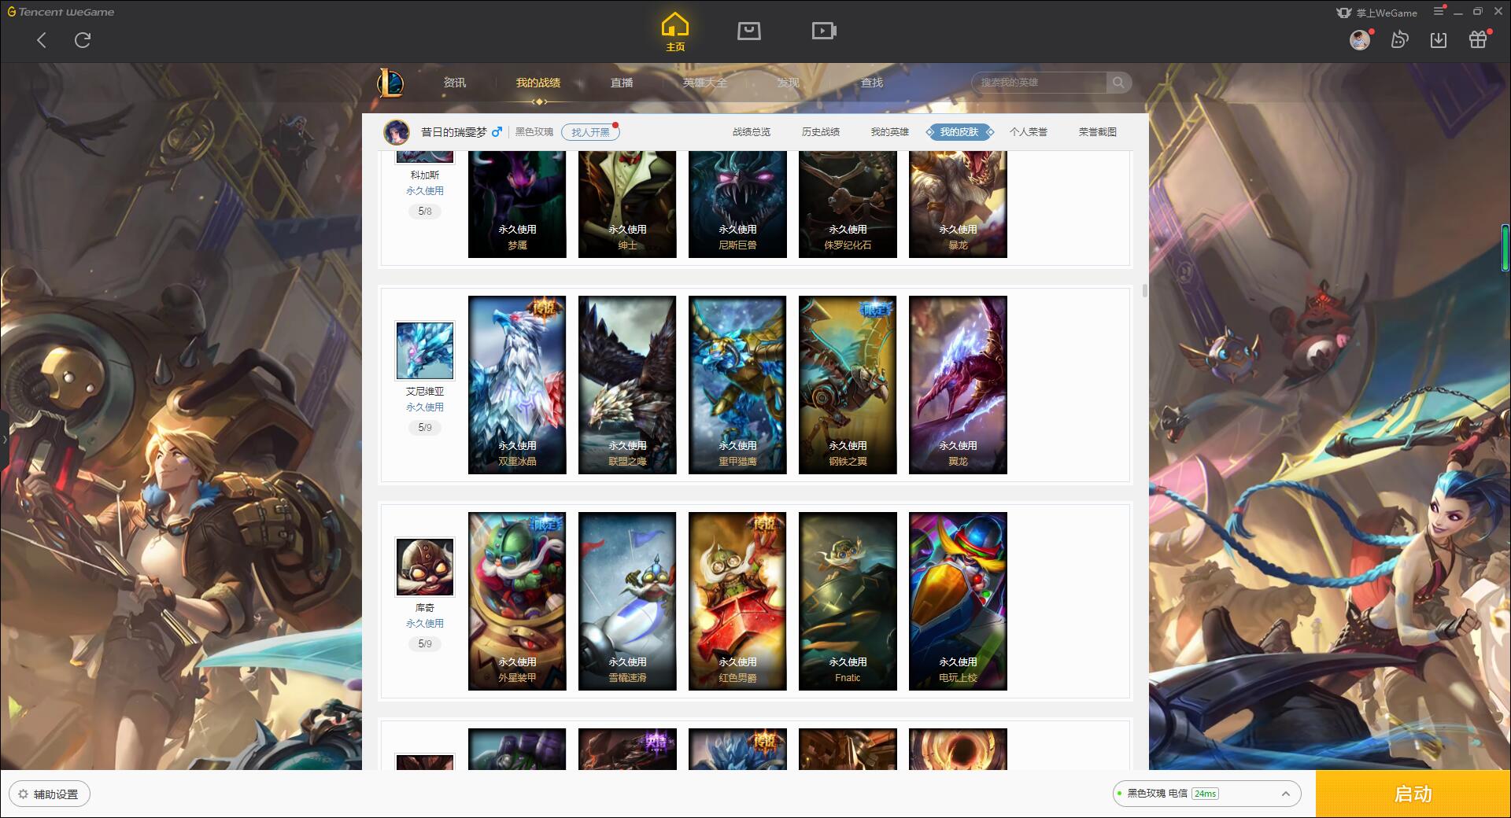Viewport: 1511px width, 818px height.
Task: Select the 双重冰晶 skin card
Action: pyautogui.click(x=517, y=385)
